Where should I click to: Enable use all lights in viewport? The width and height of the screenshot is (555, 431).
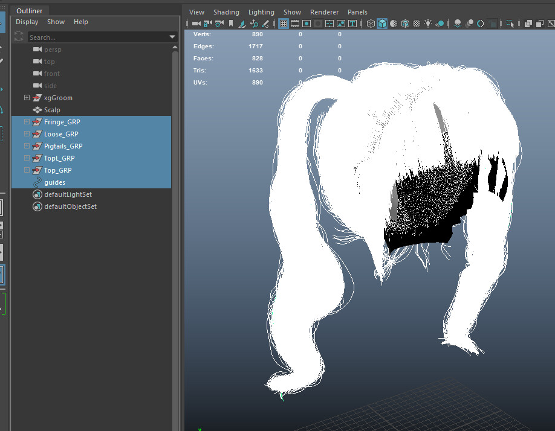point(428,24)
